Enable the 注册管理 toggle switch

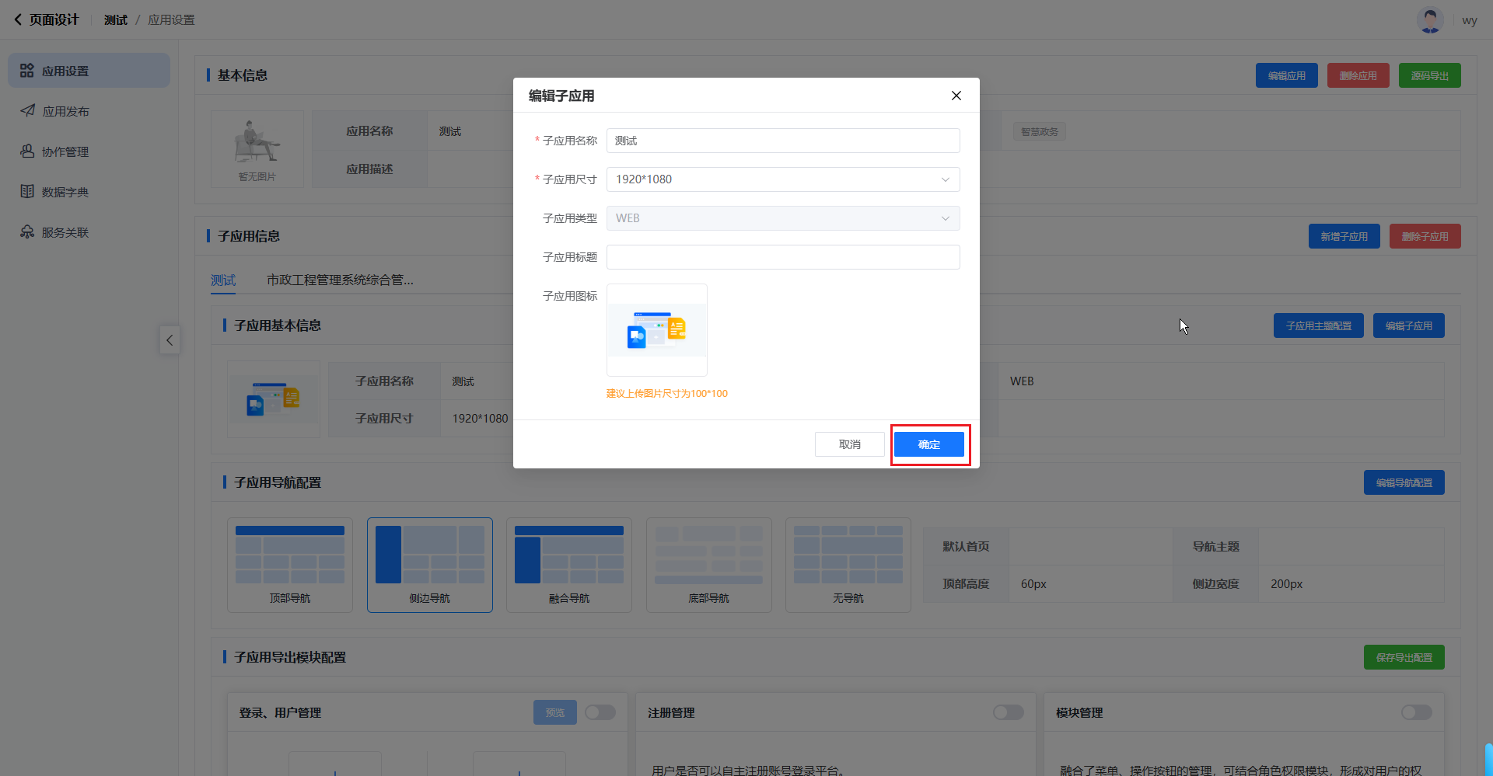(x=1008, y=712)
